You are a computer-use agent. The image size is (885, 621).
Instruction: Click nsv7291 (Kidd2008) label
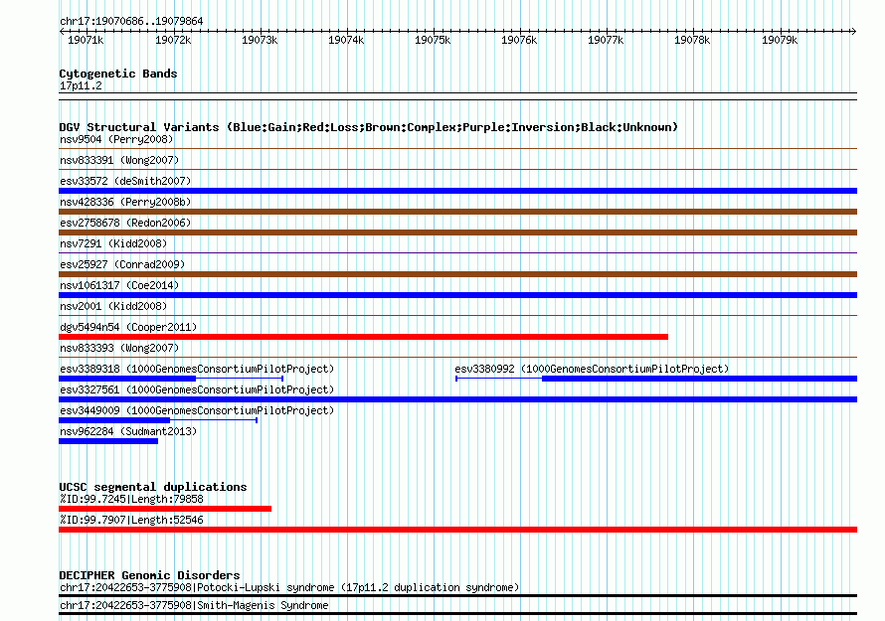(x=113, y=243)
